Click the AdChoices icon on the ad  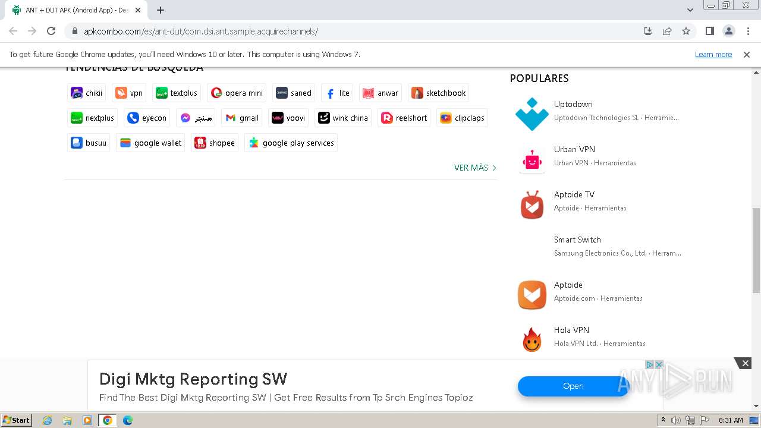(650, 364)
